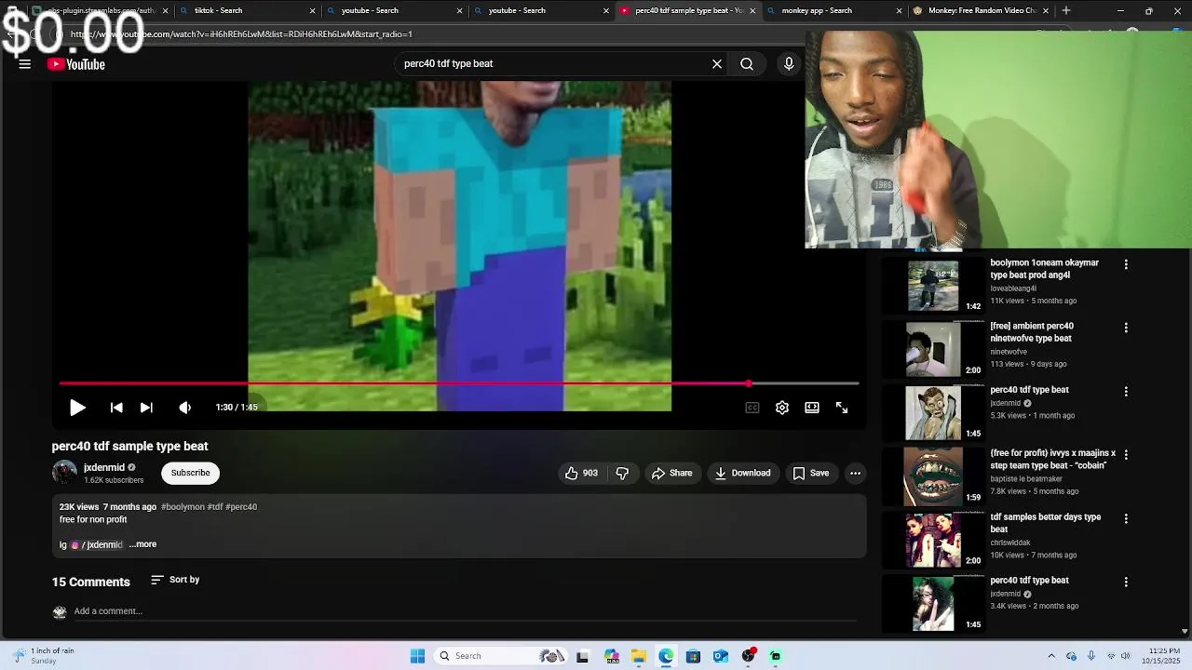The image size is (1192, 670).
Task: Open options for tdf samples better days
Action: [1126, 518]
